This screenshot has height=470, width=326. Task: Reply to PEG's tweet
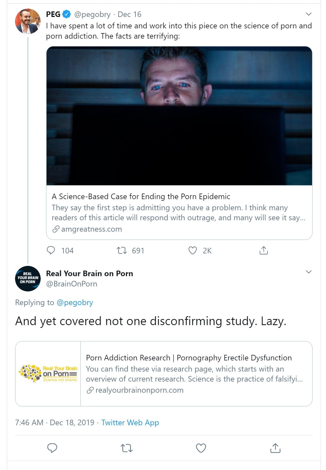click(51, 251)
